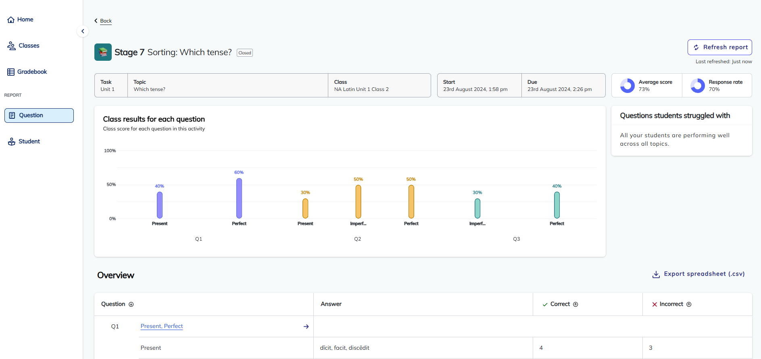
Task: Click the Topic Which tense? field
Action: (x=228, y=85)
